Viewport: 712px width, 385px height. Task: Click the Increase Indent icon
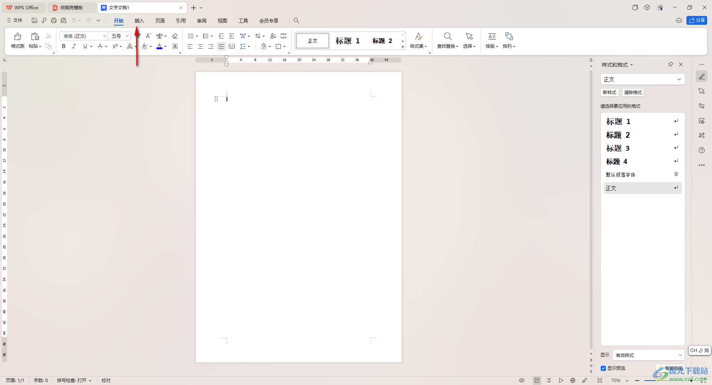[231, 36]
